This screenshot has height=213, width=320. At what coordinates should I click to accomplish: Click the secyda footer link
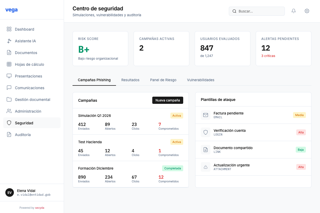tap(40, 208)
